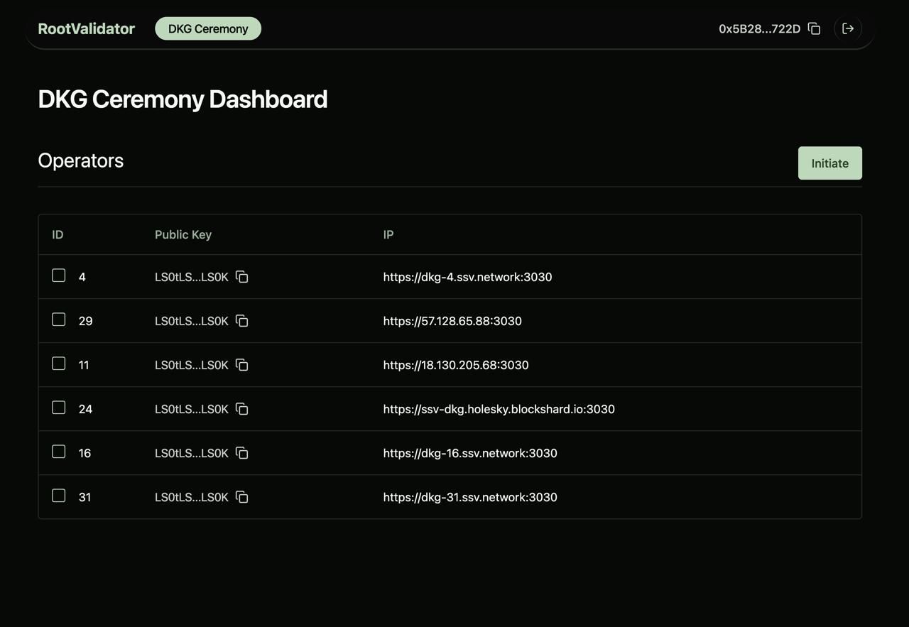Open the DKG Ceremony tab

208,28
